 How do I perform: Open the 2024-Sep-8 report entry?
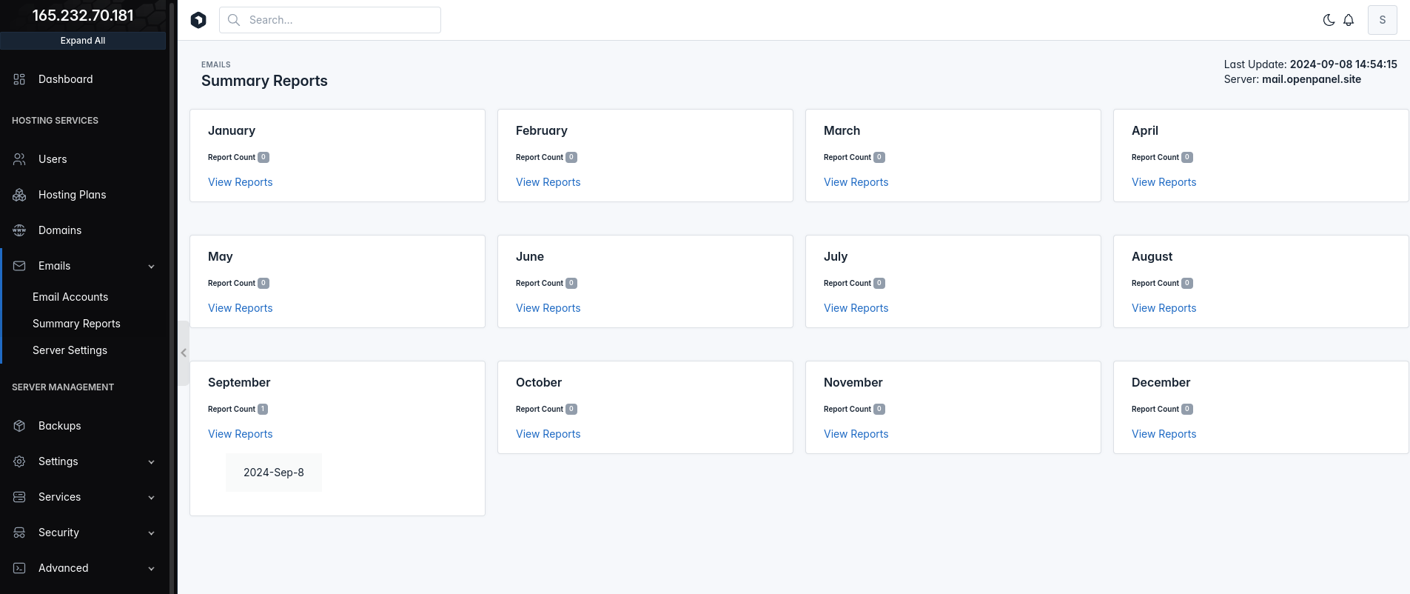[274, 473]
